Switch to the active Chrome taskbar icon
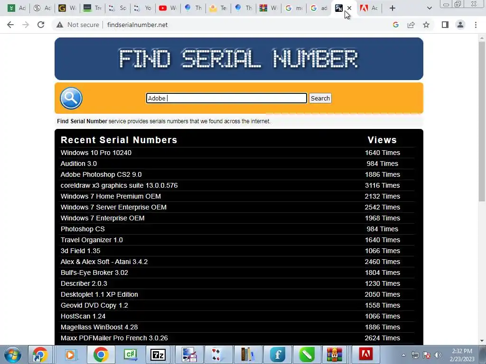 (x=101, y=355)
